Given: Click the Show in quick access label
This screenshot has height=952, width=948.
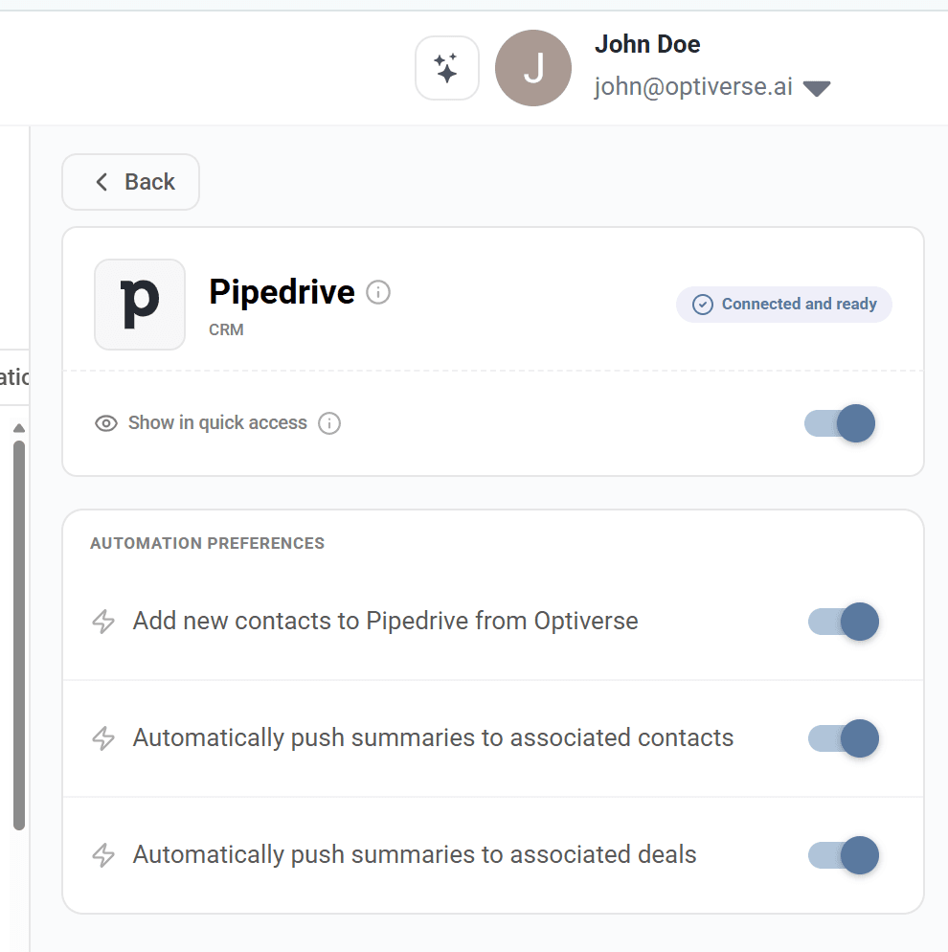Looking at the screenshot, I should [218, 422].
